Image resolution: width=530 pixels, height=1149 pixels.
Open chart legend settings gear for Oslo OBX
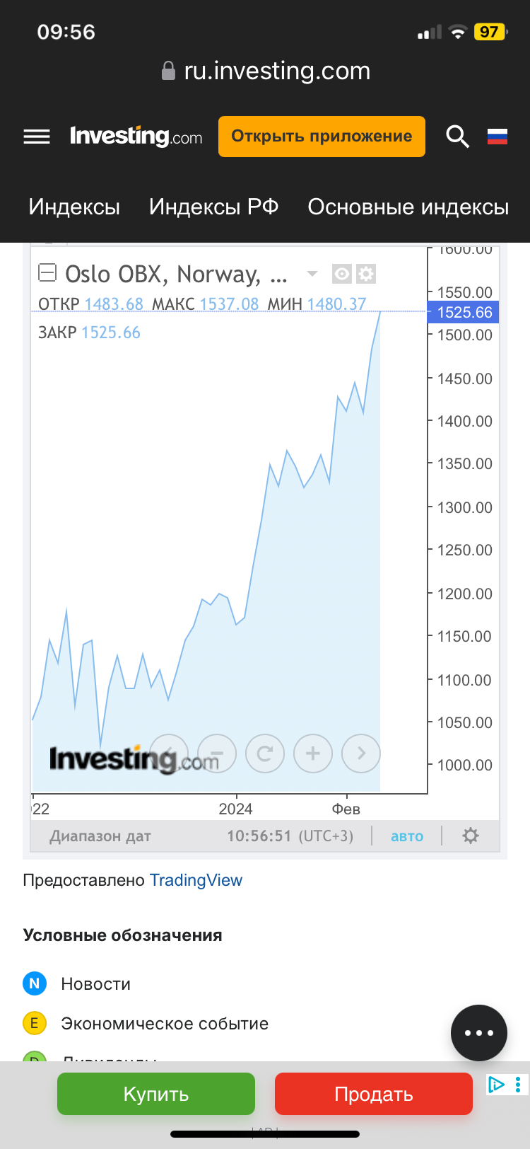coord(366,273)
